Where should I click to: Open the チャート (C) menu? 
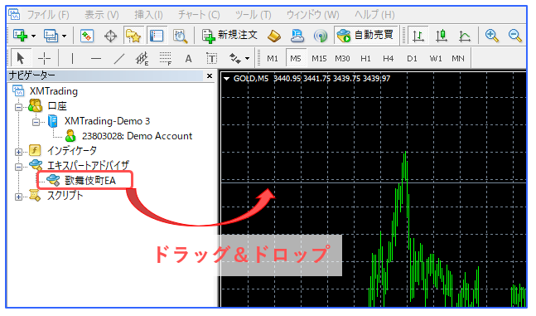click(199, 15)
